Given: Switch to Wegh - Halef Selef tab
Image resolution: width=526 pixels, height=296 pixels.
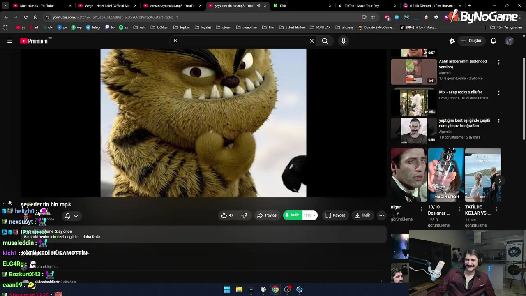Looking at the screenshot, I should (107, 6).
